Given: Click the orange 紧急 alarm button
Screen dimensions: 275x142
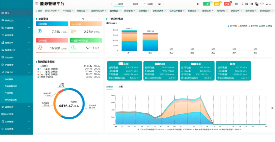Looking at the screenshot, I should click(216, 4).
